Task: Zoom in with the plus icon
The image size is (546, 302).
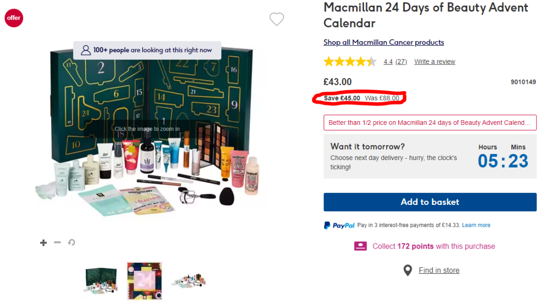Action: [x=44, y=243]
